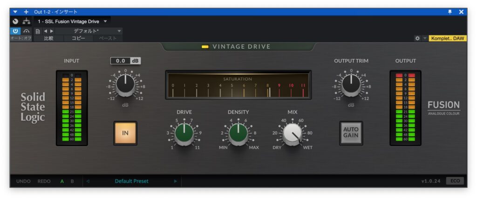The width and height of the screenshot is (477, 199).
Task: Expand the デフォルト preset dropdown
Action: click(x=119, y=31)
